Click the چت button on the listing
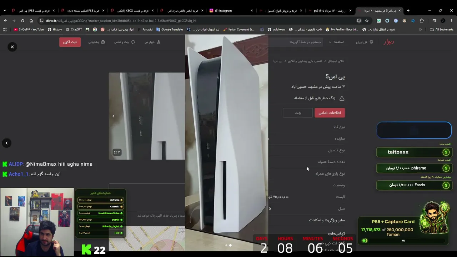Screen dimensions: 457x257 298,113
